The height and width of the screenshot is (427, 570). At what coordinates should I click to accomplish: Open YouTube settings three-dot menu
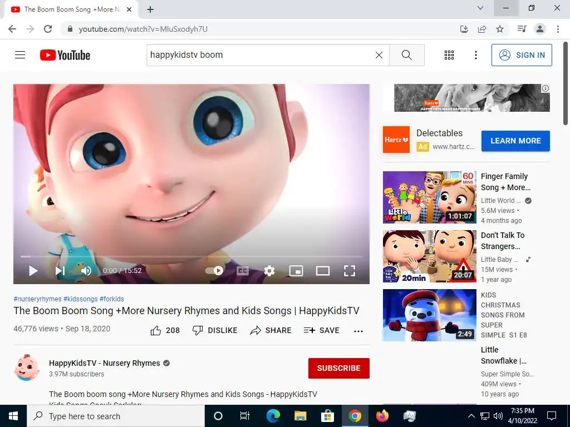475,55
